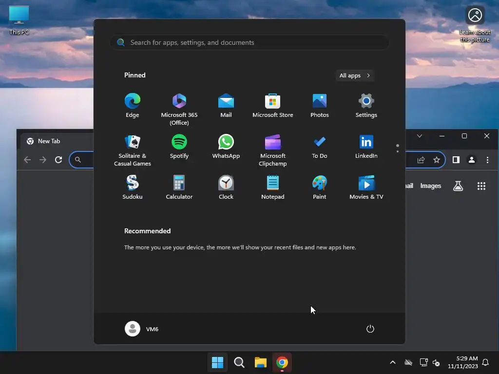Open the Clock app
Viewport: 499px width, 374px height.
[226, 187]
